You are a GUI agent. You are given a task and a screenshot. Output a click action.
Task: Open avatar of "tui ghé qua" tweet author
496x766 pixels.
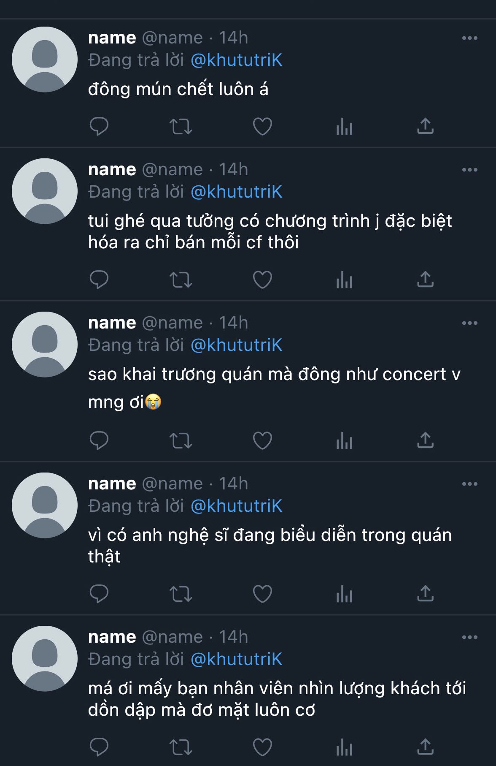click(x=45, y=191)
